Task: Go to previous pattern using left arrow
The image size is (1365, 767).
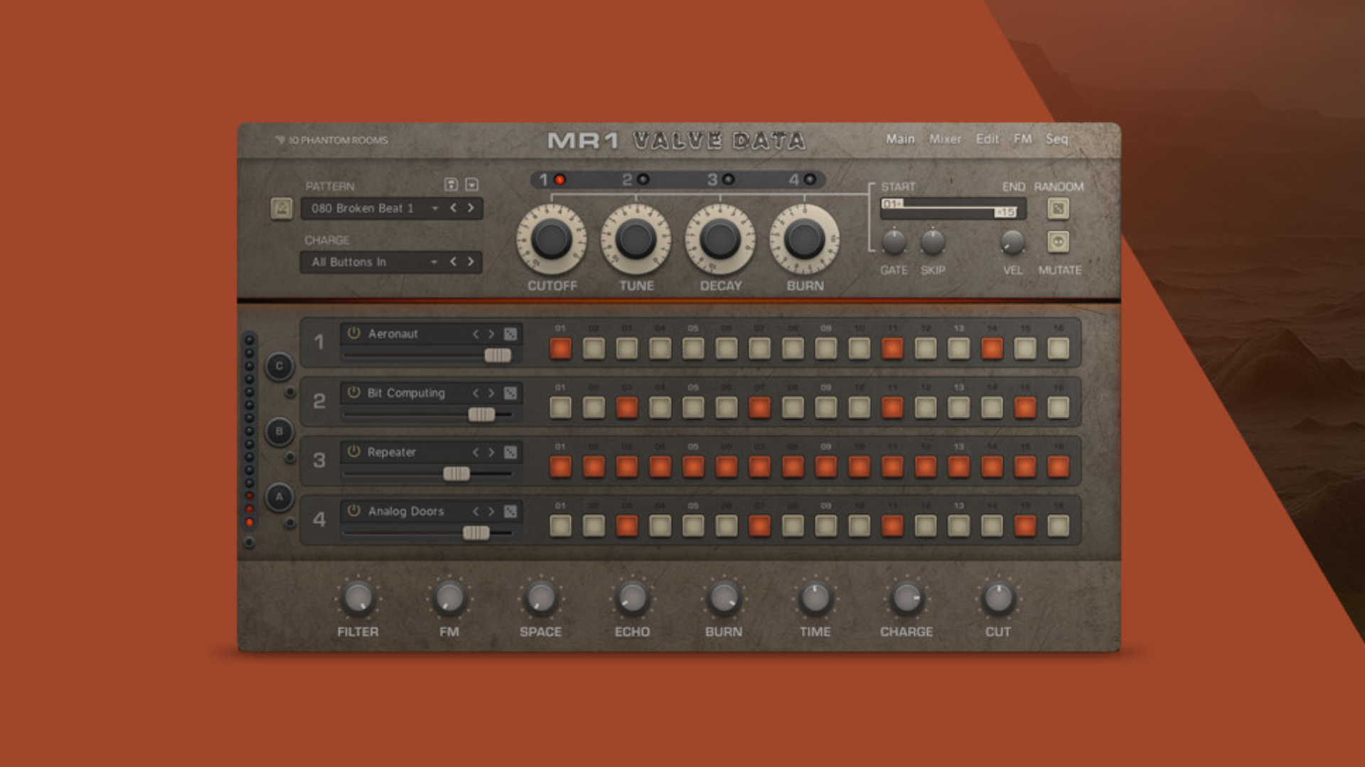Action: pyautogui.click(x=453, y=208)
